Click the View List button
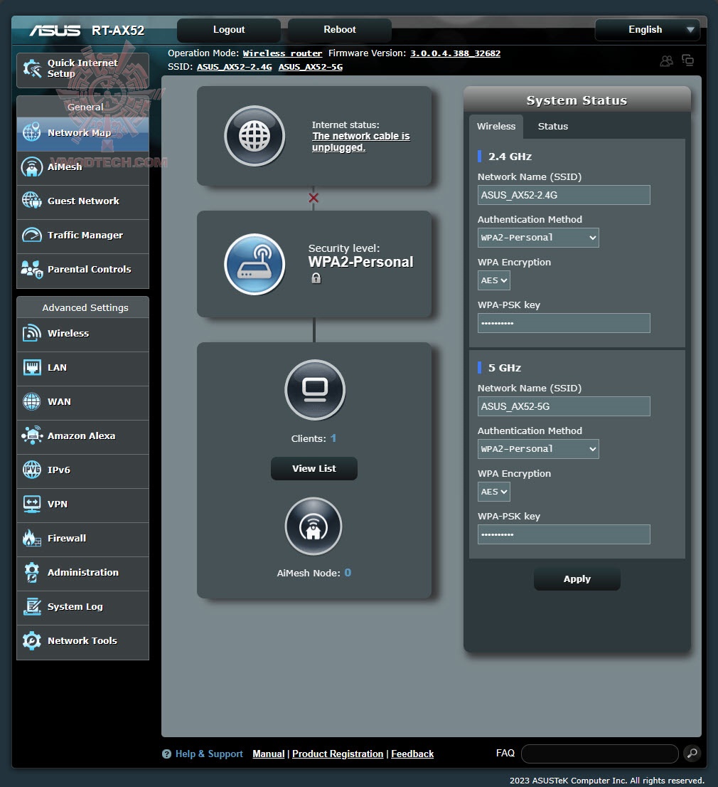This screenshot has height=787, width=718. [314, 468]
